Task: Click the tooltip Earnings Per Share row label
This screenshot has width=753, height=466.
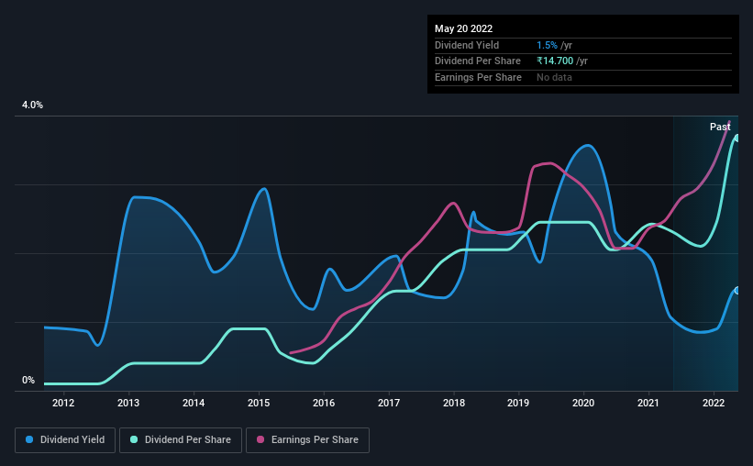Action: pos(478,77)
